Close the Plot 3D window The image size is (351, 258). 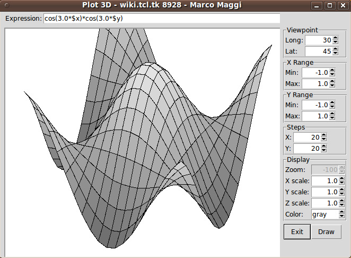pyautogui.click(x=343, y=5)
